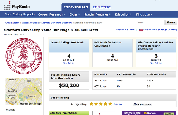Click the United States flag icon

click(x=141, y=30)
